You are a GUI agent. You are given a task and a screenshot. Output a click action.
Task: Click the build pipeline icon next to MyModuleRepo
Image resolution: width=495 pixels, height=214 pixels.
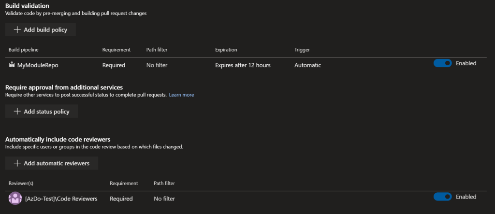point(12,65)
